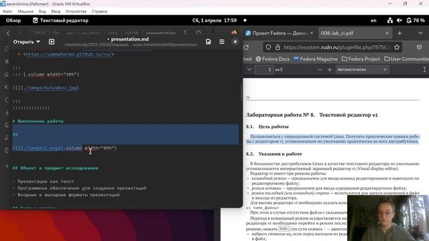429x241 pixels.
Task: Zoom out the PDF
Action: click(x=320, y=70)
